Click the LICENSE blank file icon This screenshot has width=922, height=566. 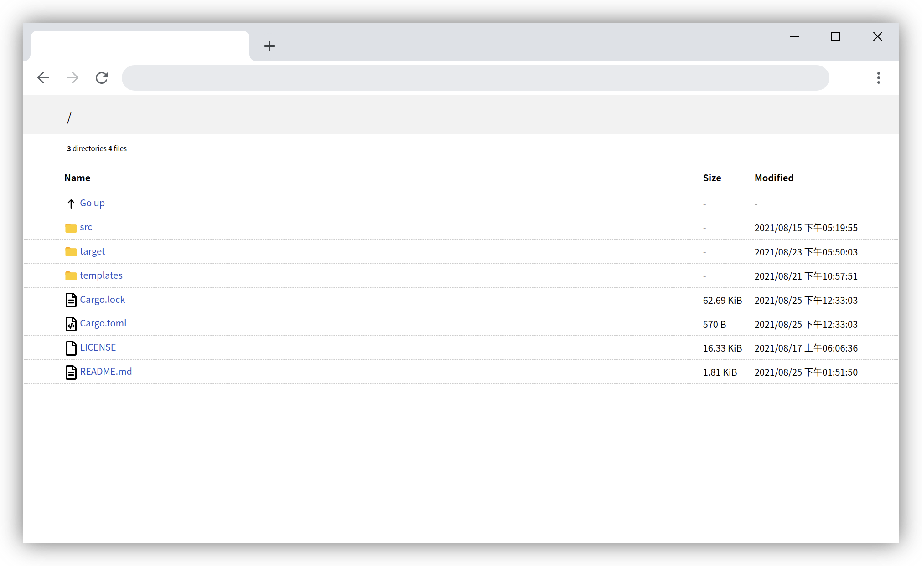71,348
